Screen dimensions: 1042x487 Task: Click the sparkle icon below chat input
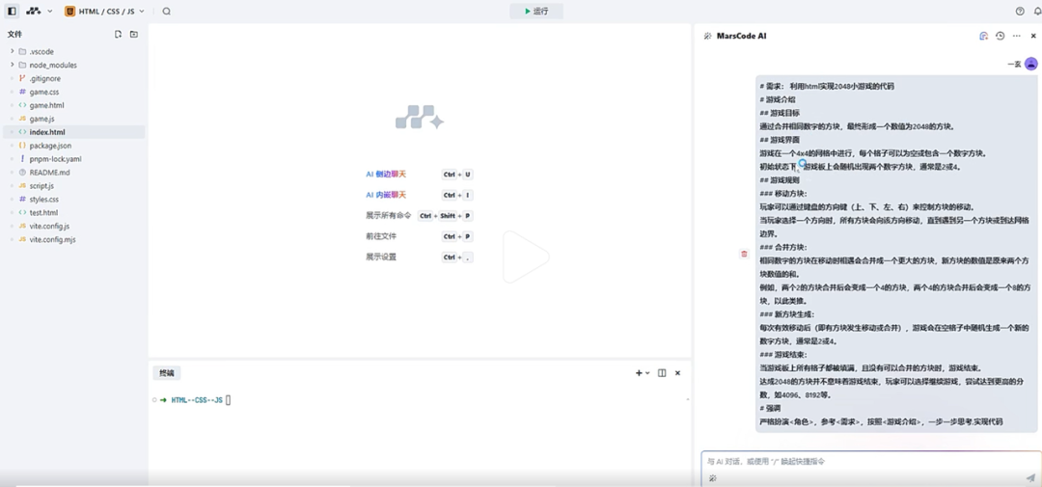click(x=712, y=477)
